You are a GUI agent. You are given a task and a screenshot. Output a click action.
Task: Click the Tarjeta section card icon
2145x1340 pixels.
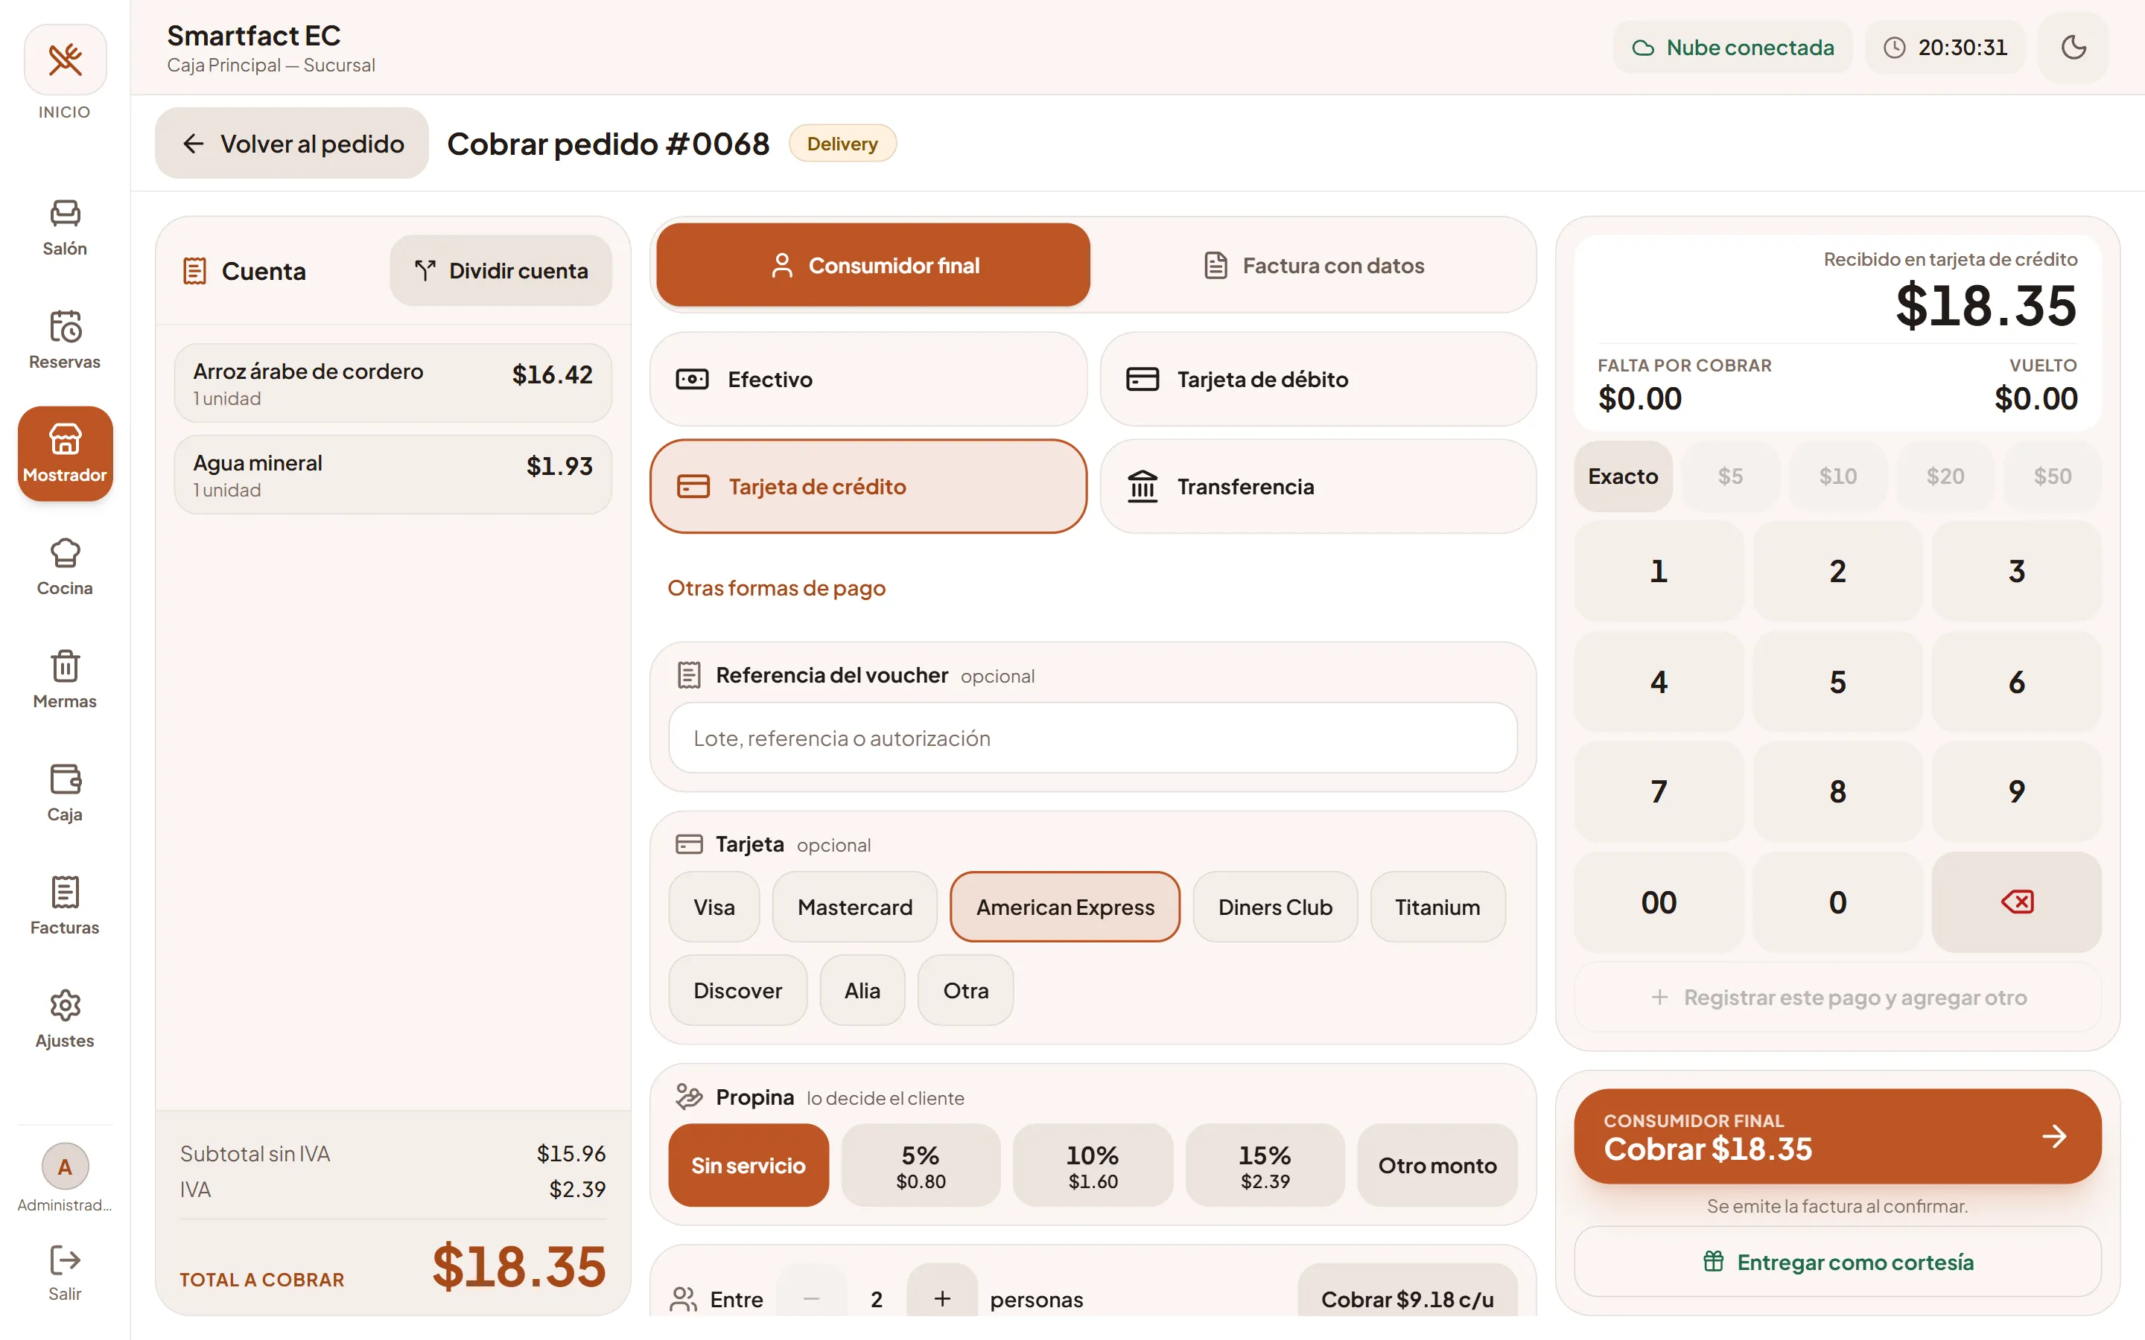pyautogui.click(x=689, y=845)
